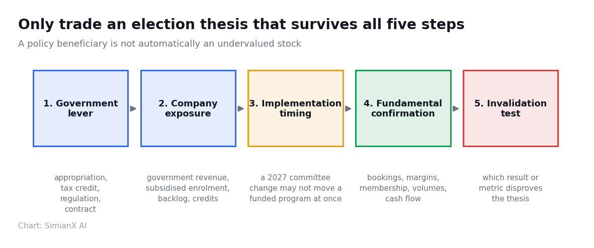Click the arrow between Company exposure and Implementation timing
The width and height of the screenshot is (594, 248).
coord(241,108)
